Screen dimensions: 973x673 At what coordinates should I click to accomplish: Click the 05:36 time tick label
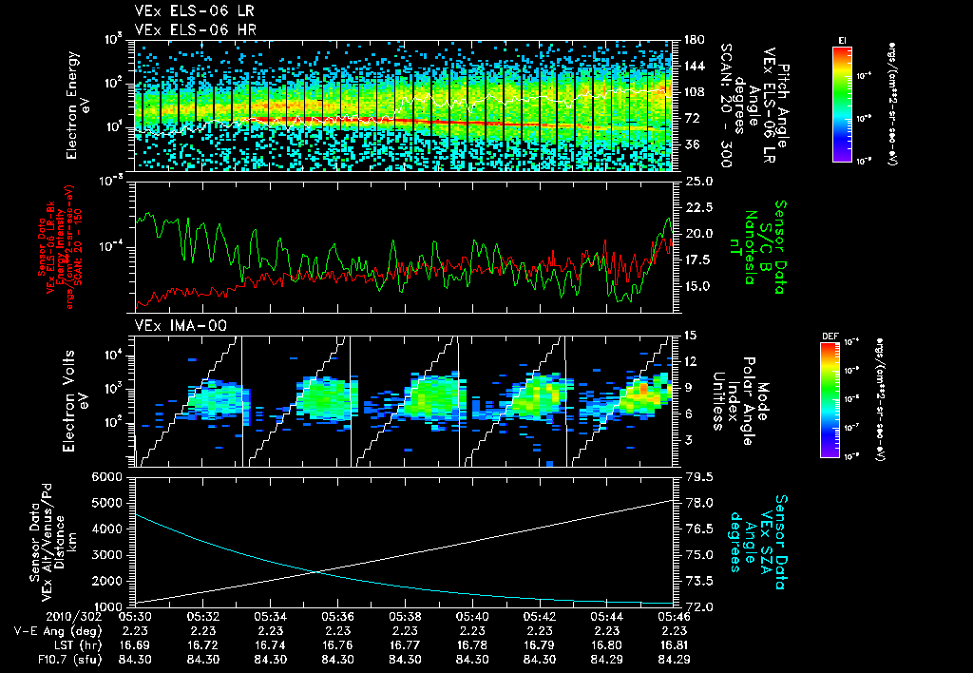coord(338,616)
